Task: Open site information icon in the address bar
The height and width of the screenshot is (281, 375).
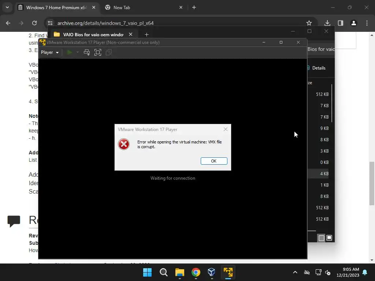Action: tap(50, 23)
